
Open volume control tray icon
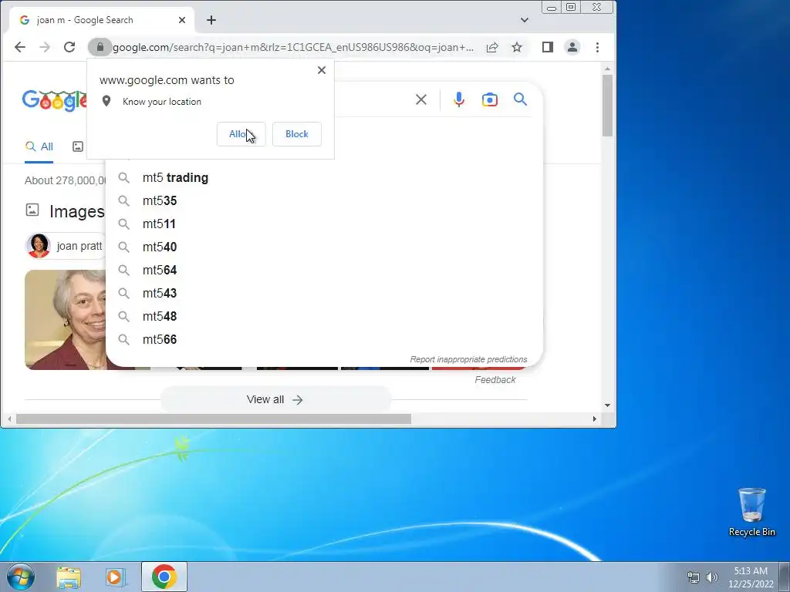click(x=712, y=577)
